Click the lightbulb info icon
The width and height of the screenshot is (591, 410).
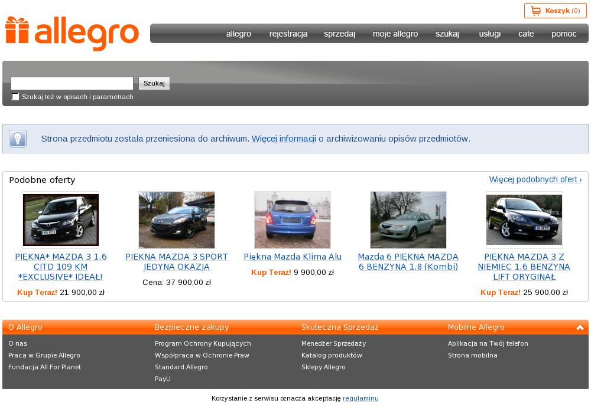coord(18,139)
